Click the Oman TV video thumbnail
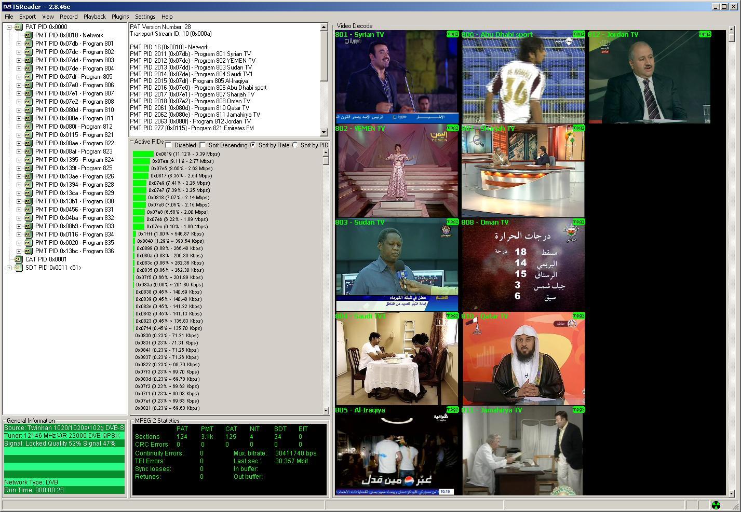Screen dimensions: 741x512 pos(523,265)
